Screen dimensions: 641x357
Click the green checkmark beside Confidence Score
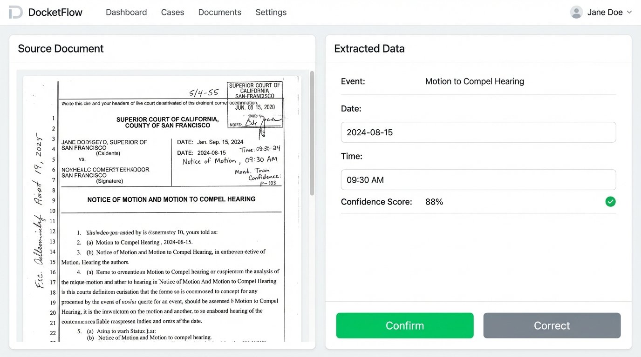point(610,201)
